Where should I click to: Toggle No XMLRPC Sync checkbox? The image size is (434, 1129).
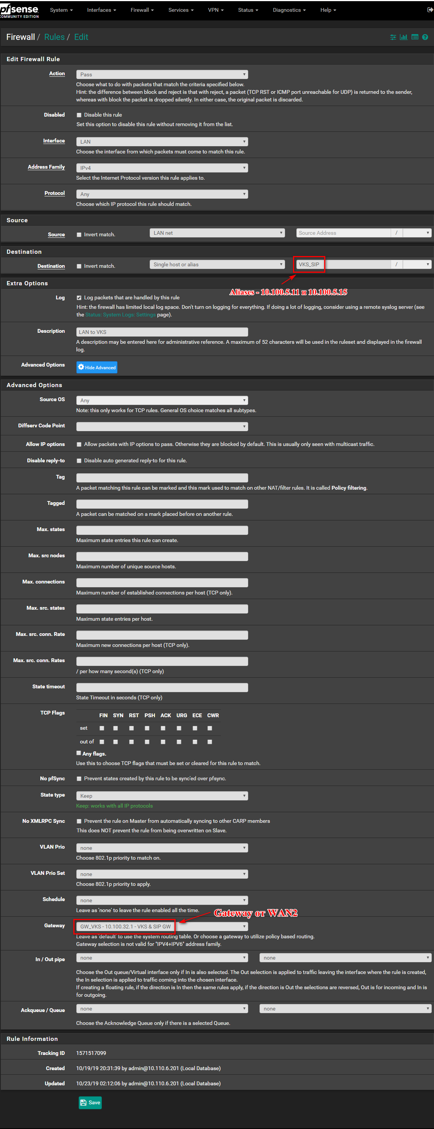coord(79,821)
